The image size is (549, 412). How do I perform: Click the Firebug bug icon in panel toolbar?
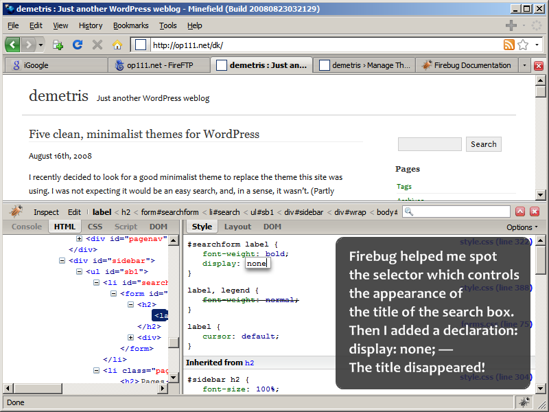(x=16, y=211)
